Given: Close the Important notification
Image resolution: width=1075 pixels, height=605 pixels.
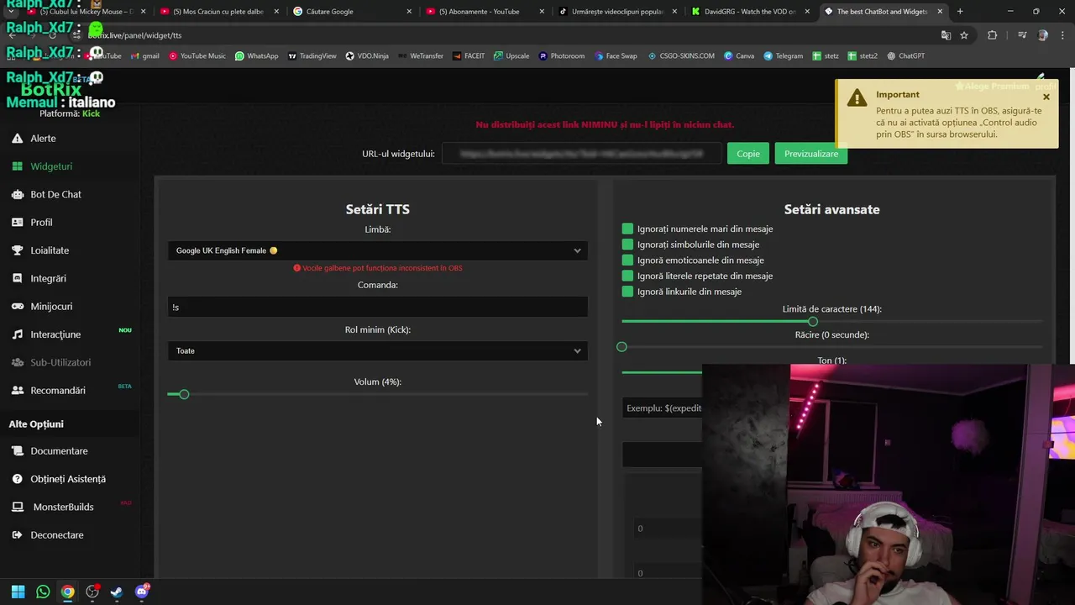Looking at the screenshot, I should tap(1046, 97).
